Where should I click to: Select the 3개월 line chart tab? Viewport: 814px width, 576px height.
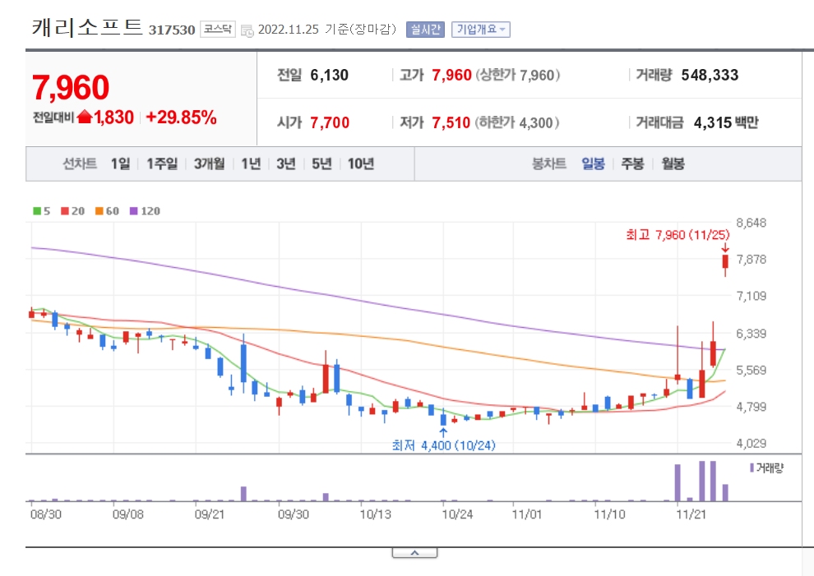pos(209,164)
